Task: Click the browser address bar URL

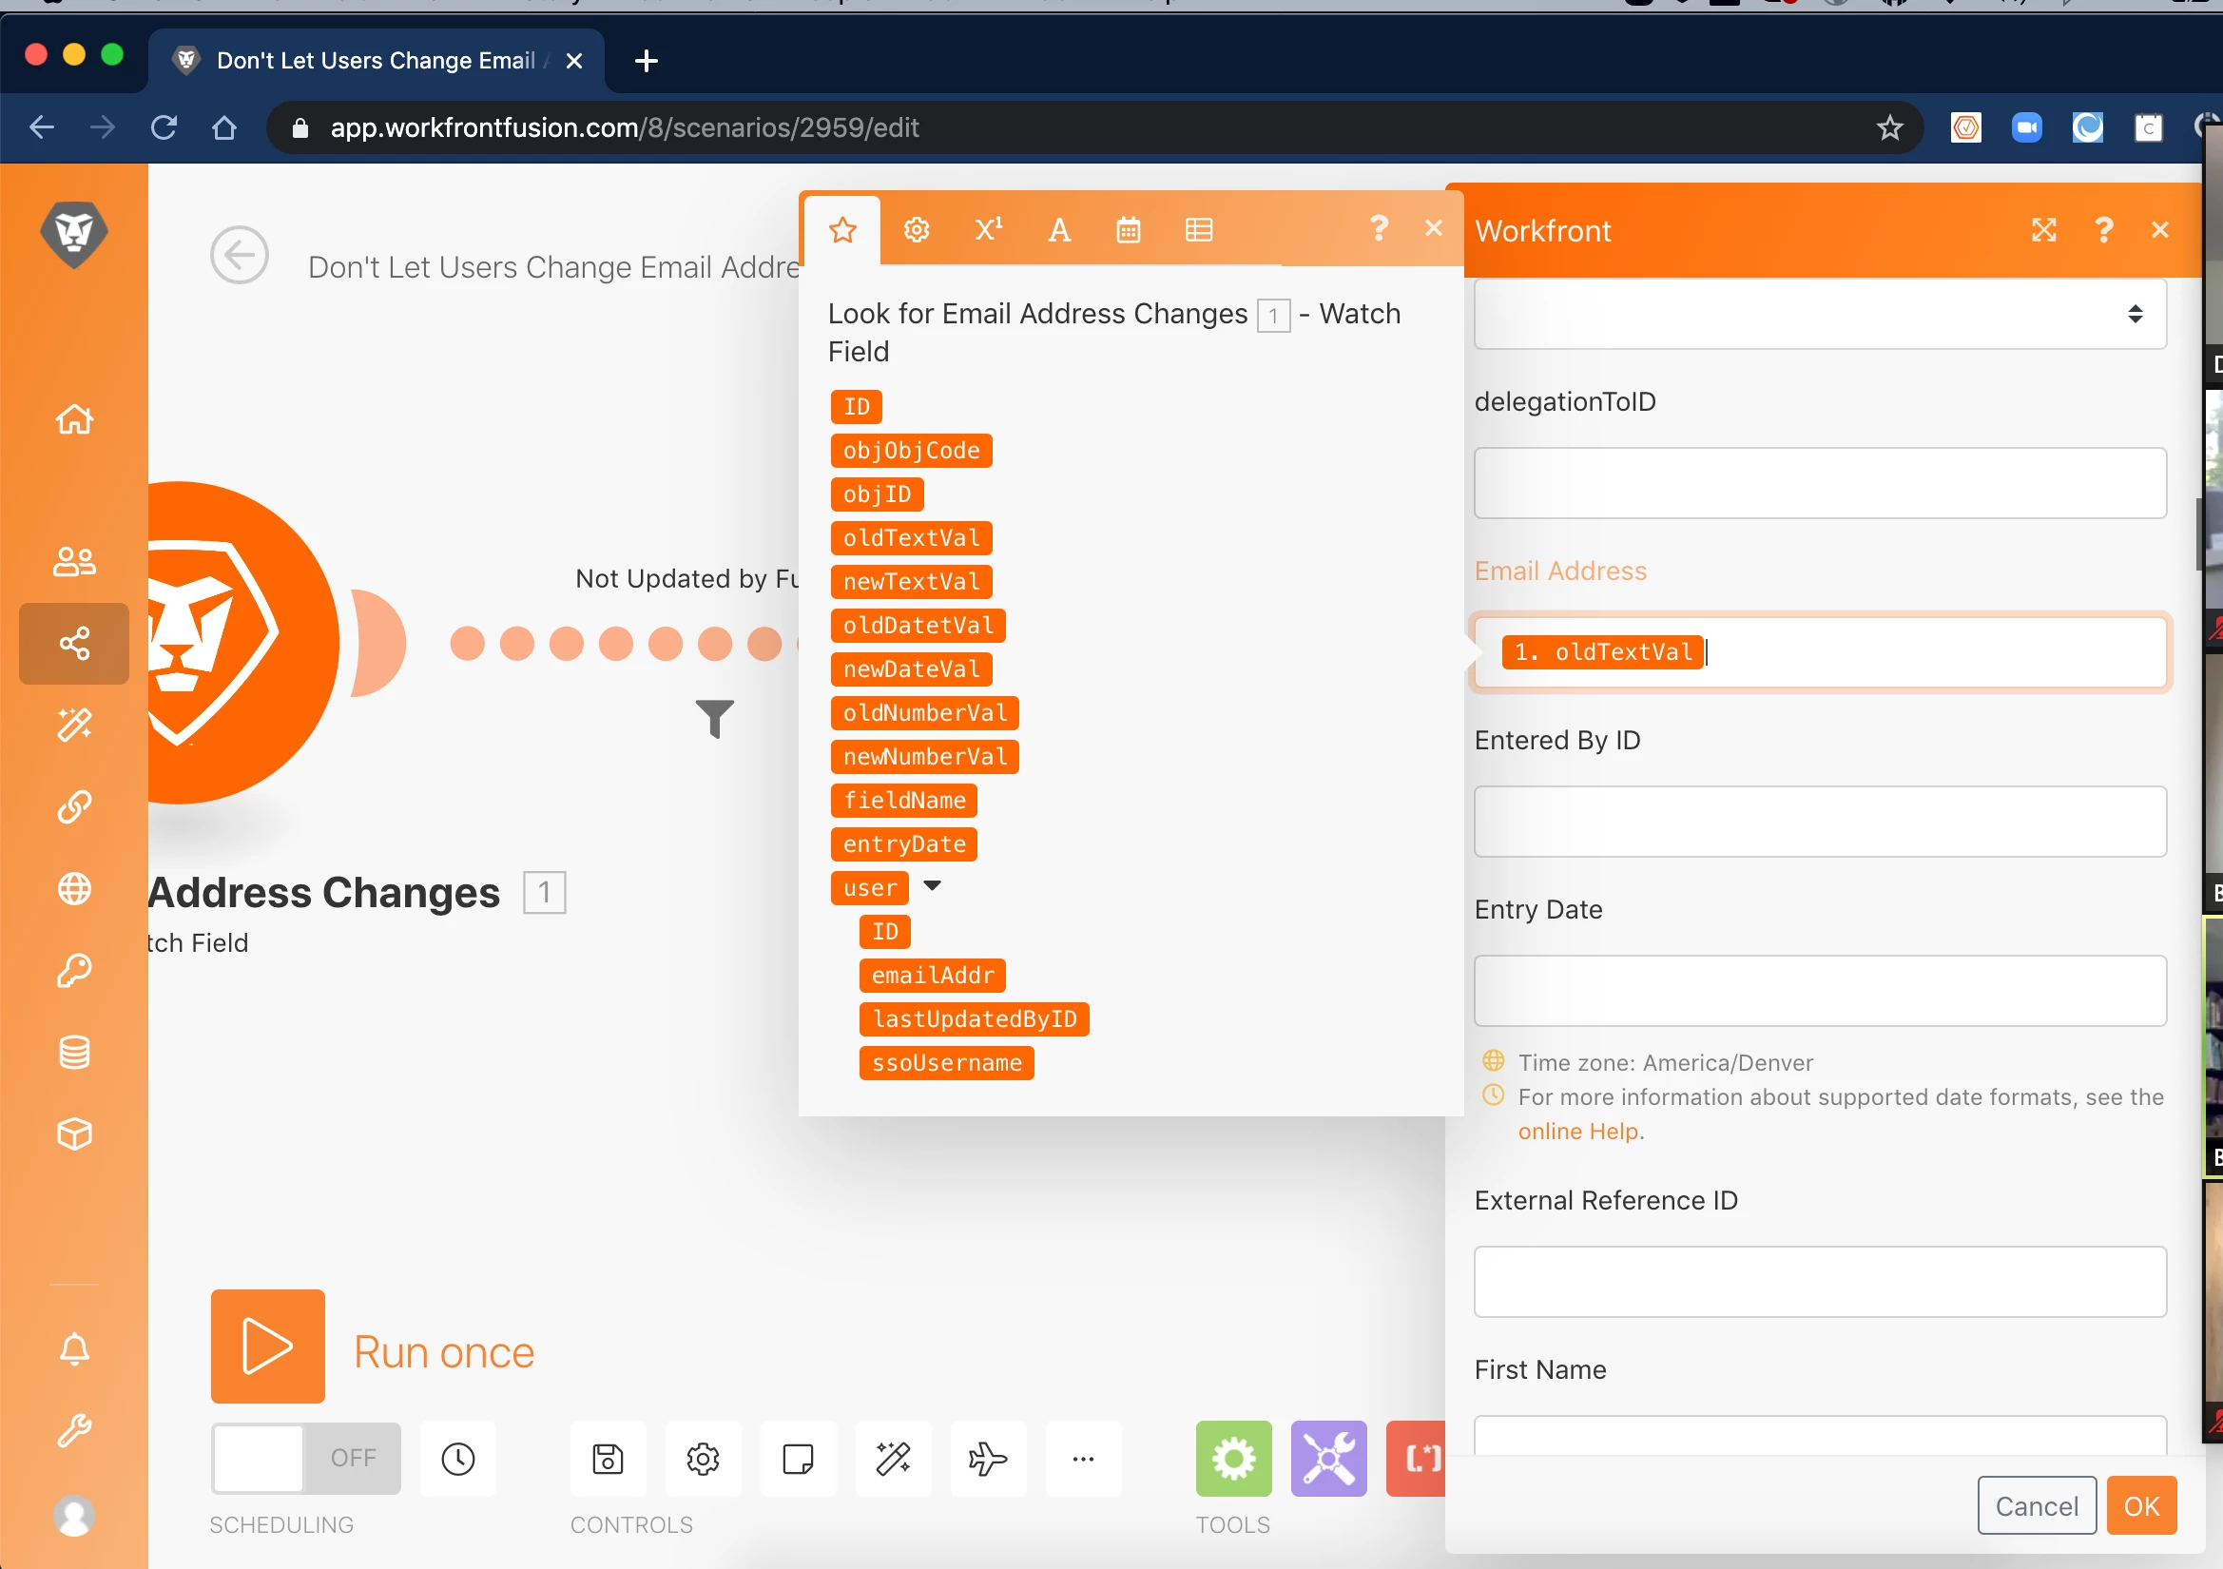Action: tap(625, 127)
